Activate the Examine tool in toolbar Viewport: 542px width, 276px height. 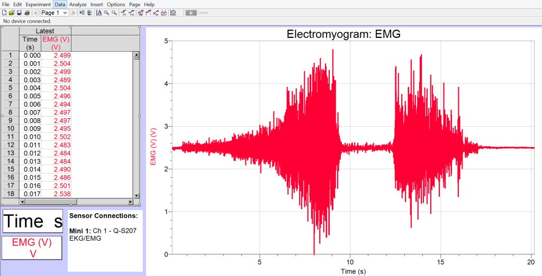123,13
